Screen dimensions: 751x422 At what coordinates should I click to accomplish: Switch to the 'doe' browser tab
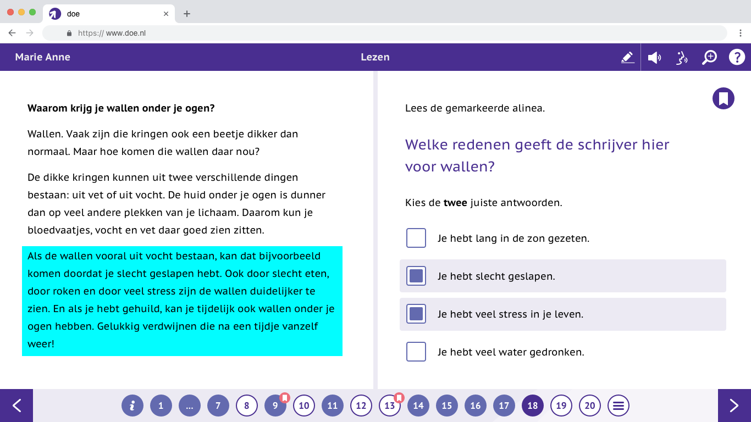pyautogui.click(x=99, y=13)
